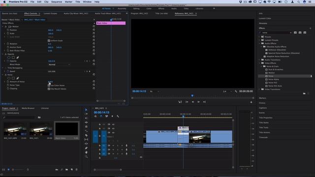Select the Hand tool
Viewport: 315px width, 177px height.
click(x=86, y=152)
